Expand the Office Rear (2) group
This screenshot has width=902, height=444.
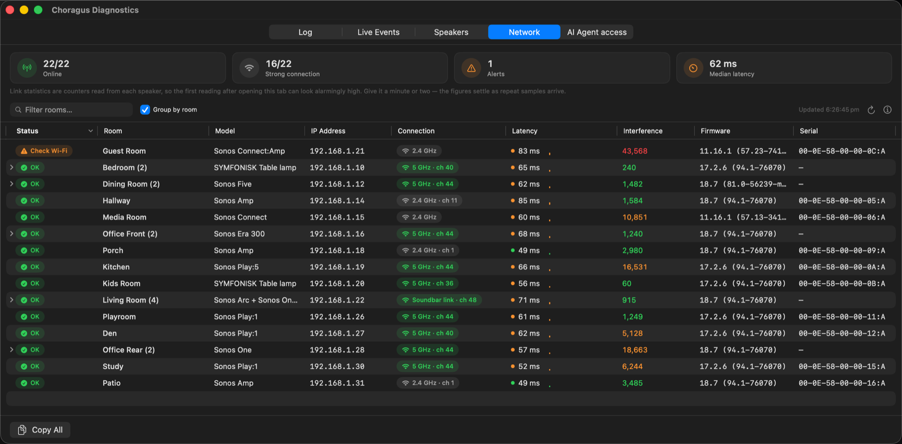pos(12,349)
